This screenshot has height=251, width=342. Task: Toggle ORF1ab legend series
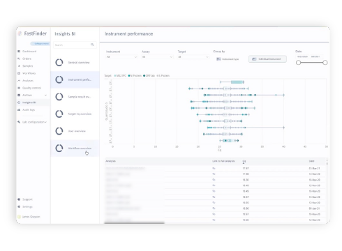pyautogui.click(x=149, y=76)
